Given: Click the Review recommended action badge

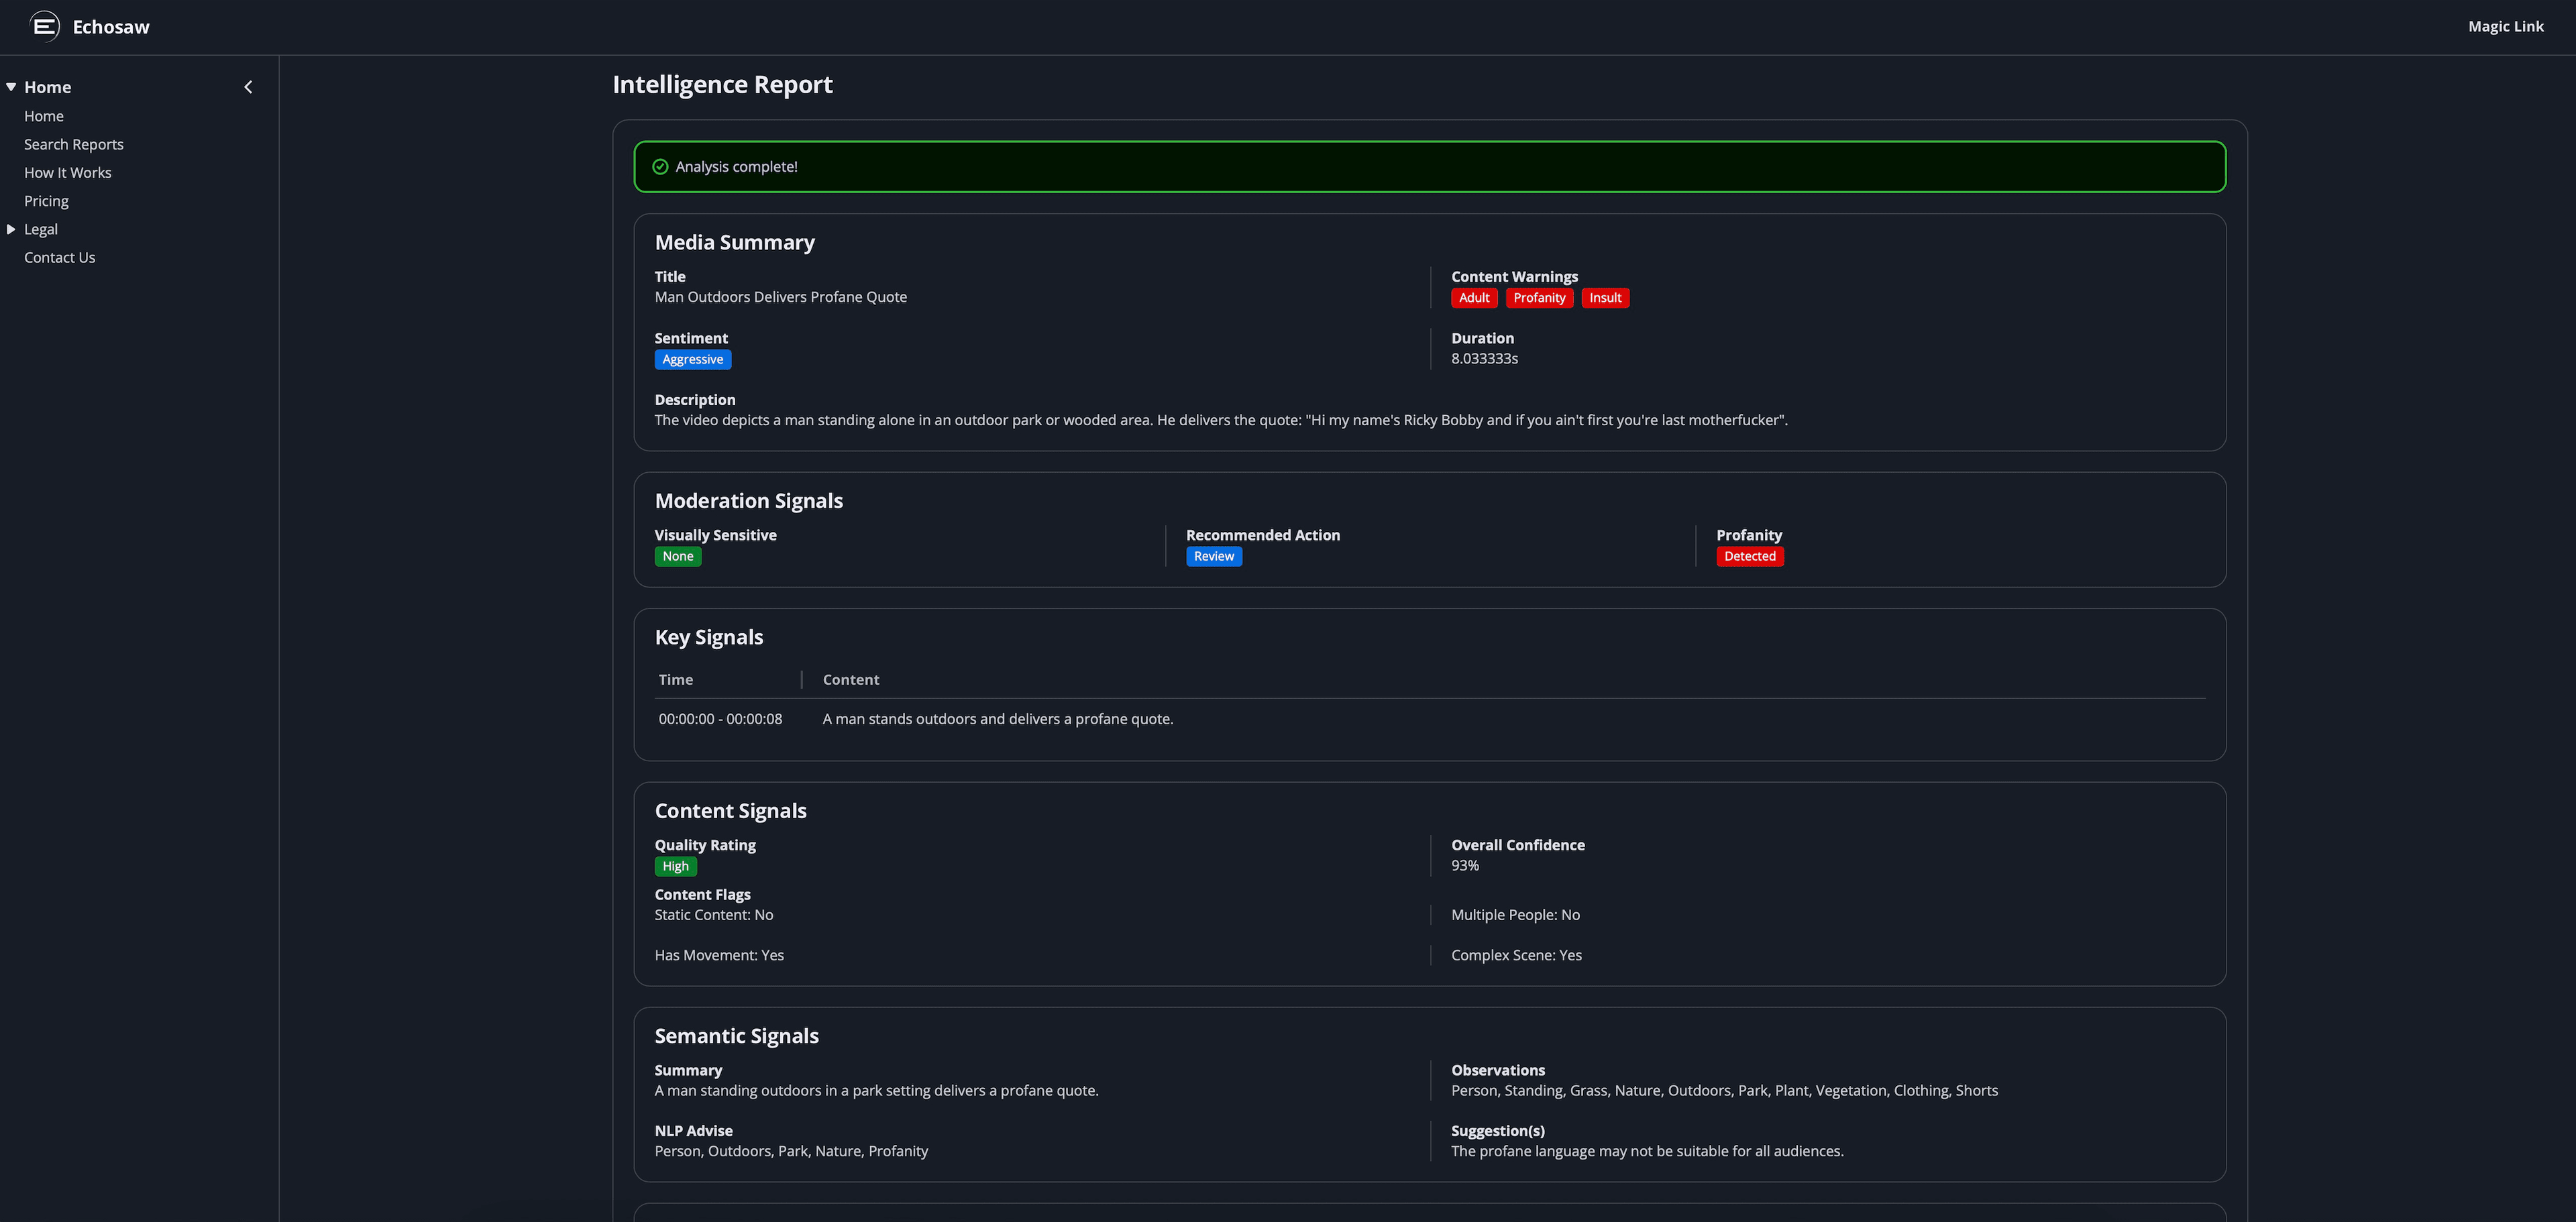Looking at the screenshot, I should click(1213, 556).
